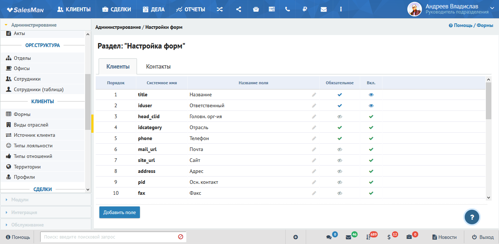
Task: Switch to the Контакты tab
Action: (x=158, y=66)
